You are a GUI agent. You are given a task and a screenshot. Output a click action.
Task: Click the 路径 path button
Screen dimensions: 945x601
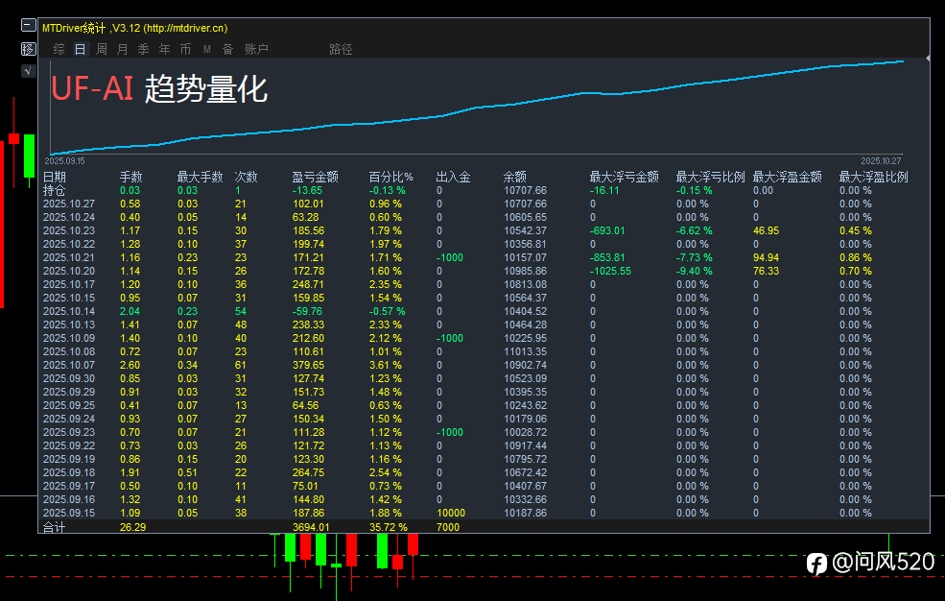[341, 49]
